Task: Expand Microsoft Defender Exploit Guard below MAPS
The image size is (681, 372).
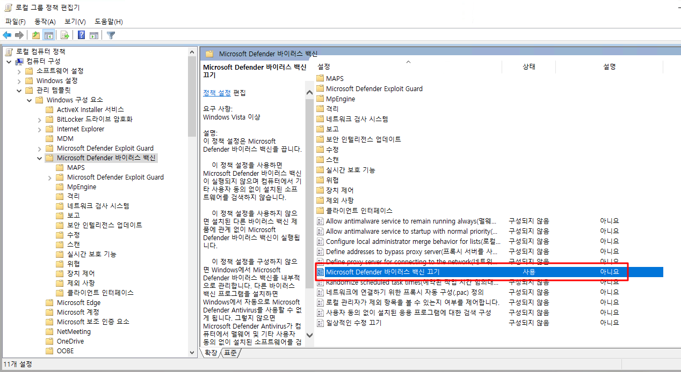Action: click(49, 177)
